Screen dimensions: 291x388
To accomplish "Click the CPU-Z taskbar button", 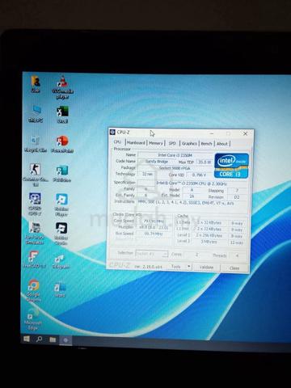I will pyautogui.click(x=65, y=340).
